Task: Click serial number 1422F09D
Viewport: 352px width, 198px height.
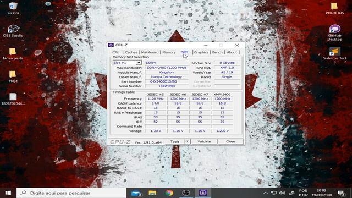Action: click(167, 86)
